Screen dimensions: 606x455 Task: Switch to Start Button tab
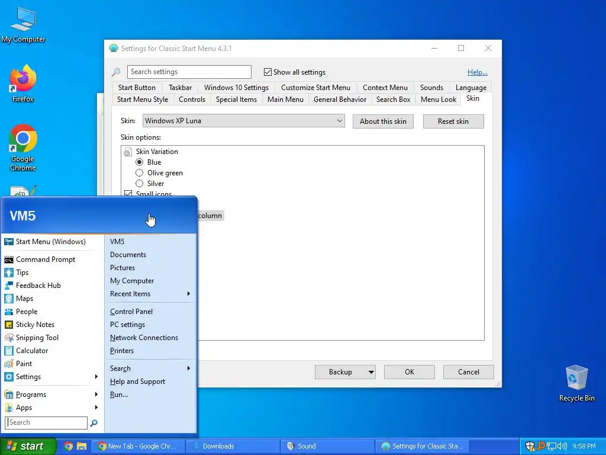point(137,88)
